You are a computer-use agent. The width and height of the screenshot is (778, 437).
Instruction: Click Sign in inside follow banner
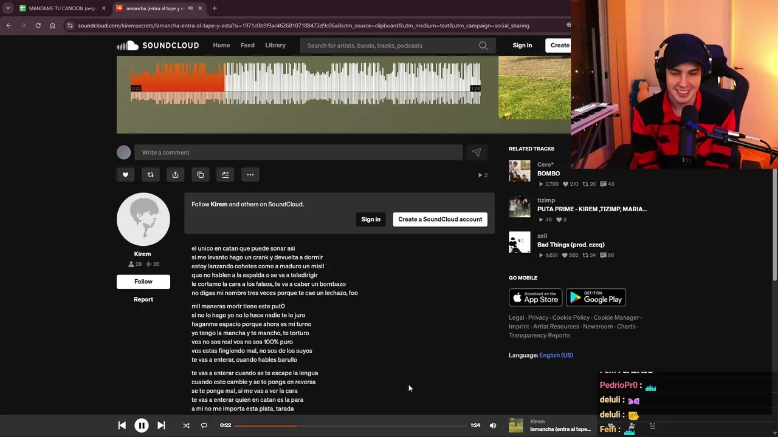371,219
